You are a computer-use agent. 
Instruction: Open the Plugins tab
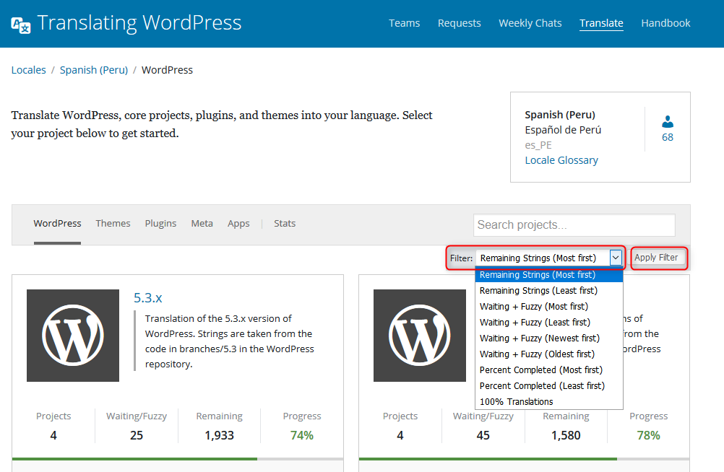[160, 224]
